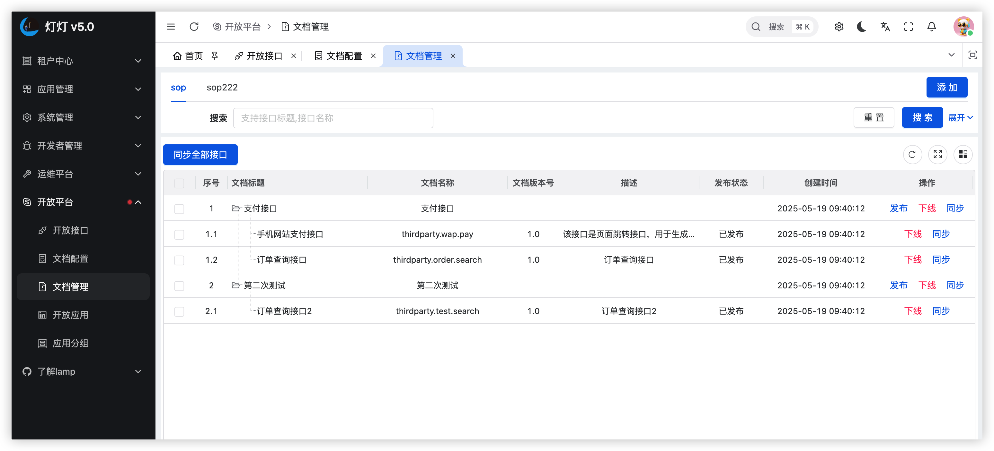Click the 同步全部接口 button

200,154
